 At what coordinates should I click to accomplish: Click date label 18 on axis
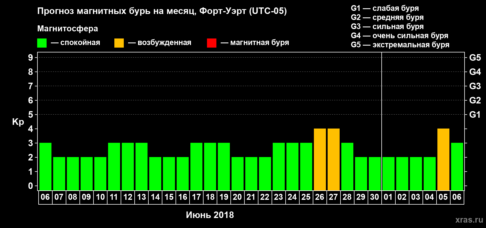[210, 197]
